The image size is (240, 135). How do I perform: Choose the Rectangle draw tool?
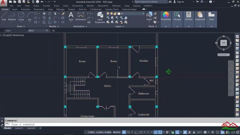(x=36, y=13)
